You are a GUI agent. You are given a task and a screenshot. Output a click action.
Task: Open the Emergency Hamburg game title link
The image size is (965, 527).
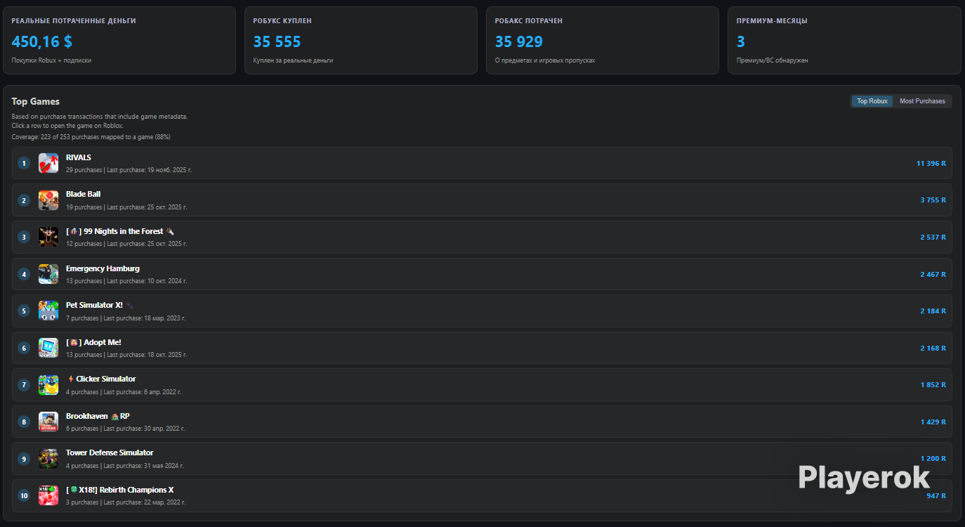103,268
